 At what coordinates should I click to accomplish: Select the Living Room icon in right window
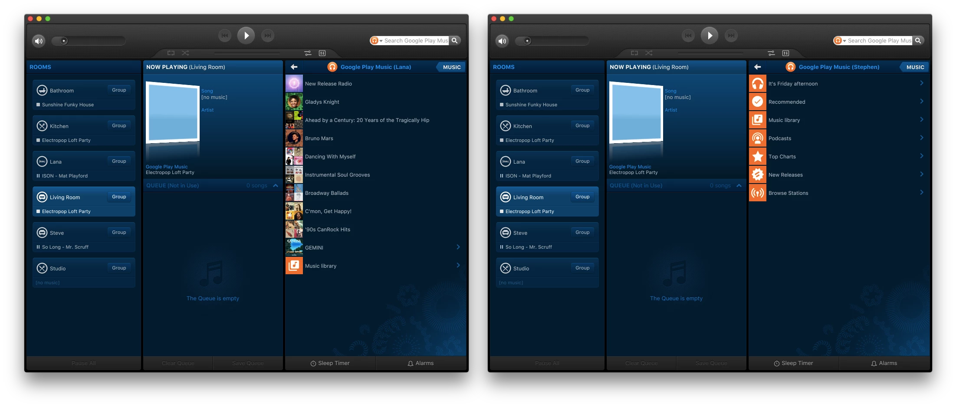click(505, 197)
